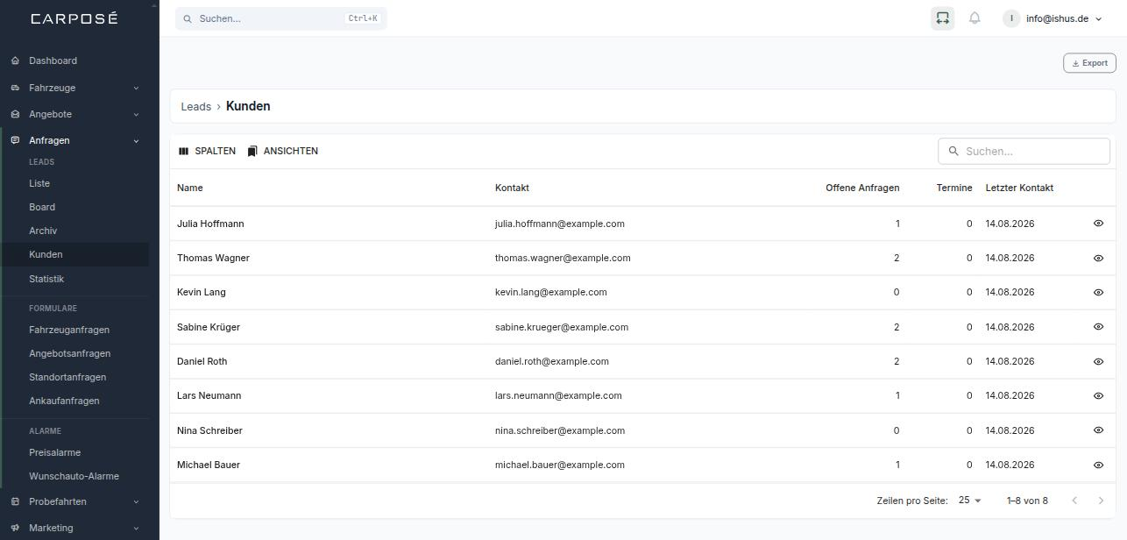Open the info@ishus.de account menu
1127x540 pixels.
coord(1053,18)
